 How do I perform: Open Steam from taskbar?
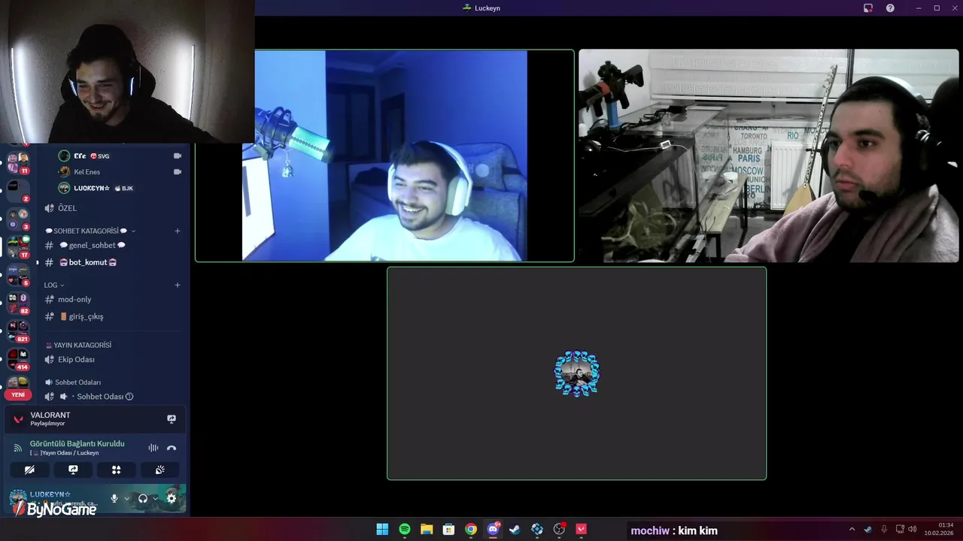pos(515,529)
